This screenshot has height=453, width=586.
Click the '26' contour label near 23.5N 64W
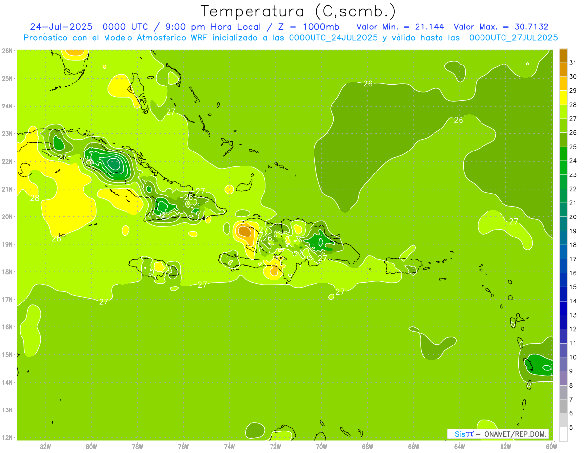459,120
